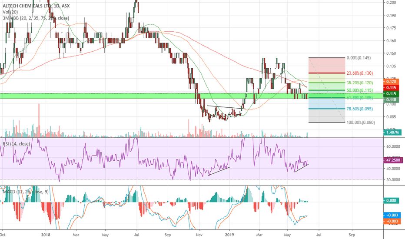Viewport: 405px width, 239px height.
Task: Select the Vol (20) indicator legend
Action: tap(10, 12)
